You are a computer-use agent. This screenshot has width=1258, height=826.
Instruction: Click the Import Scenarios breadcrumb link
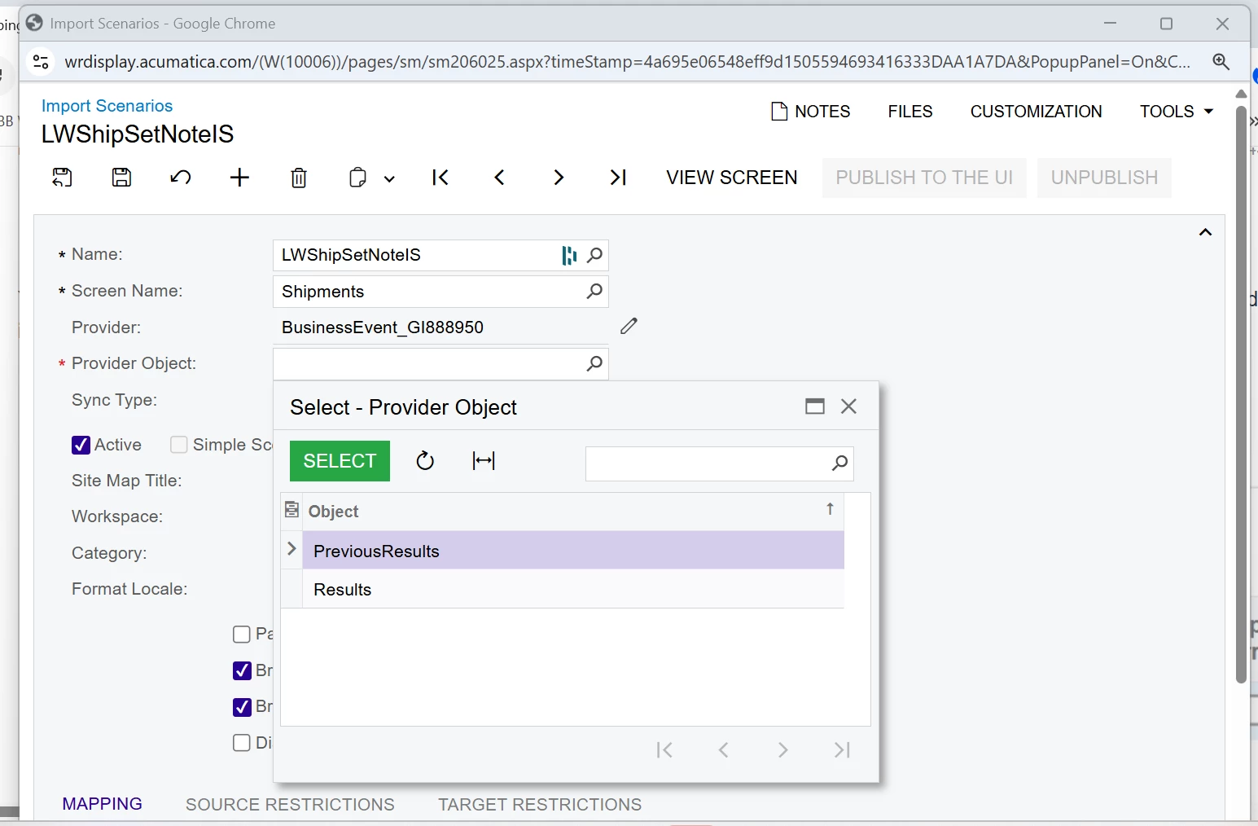pos(107,106)
